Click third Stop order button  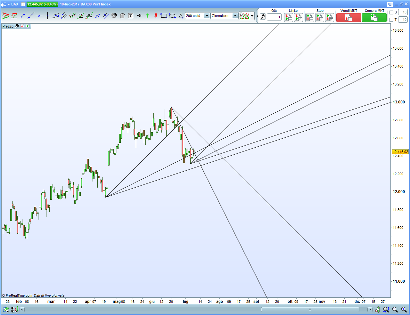(330, 18)
